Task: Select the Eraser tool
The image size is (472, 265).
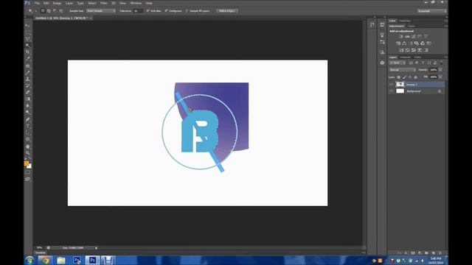Action: [x=28, y=92]
